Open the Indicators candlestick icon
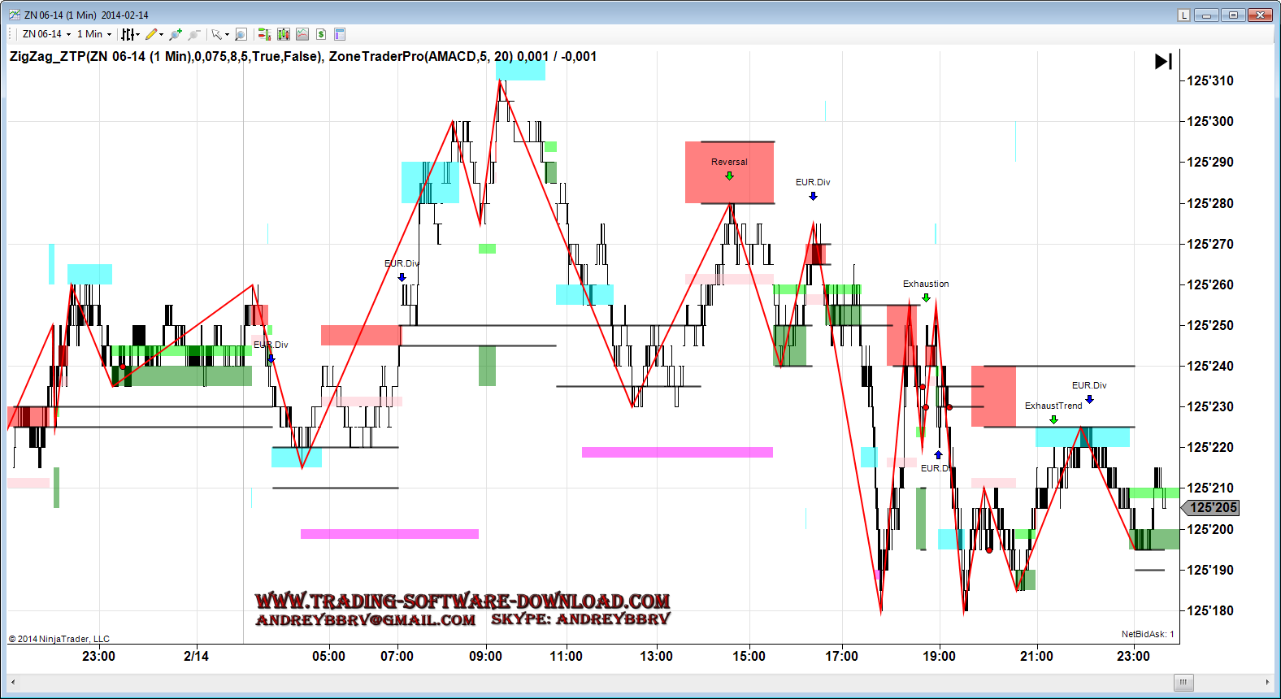 pyautogui.click(x=284, y=34)
